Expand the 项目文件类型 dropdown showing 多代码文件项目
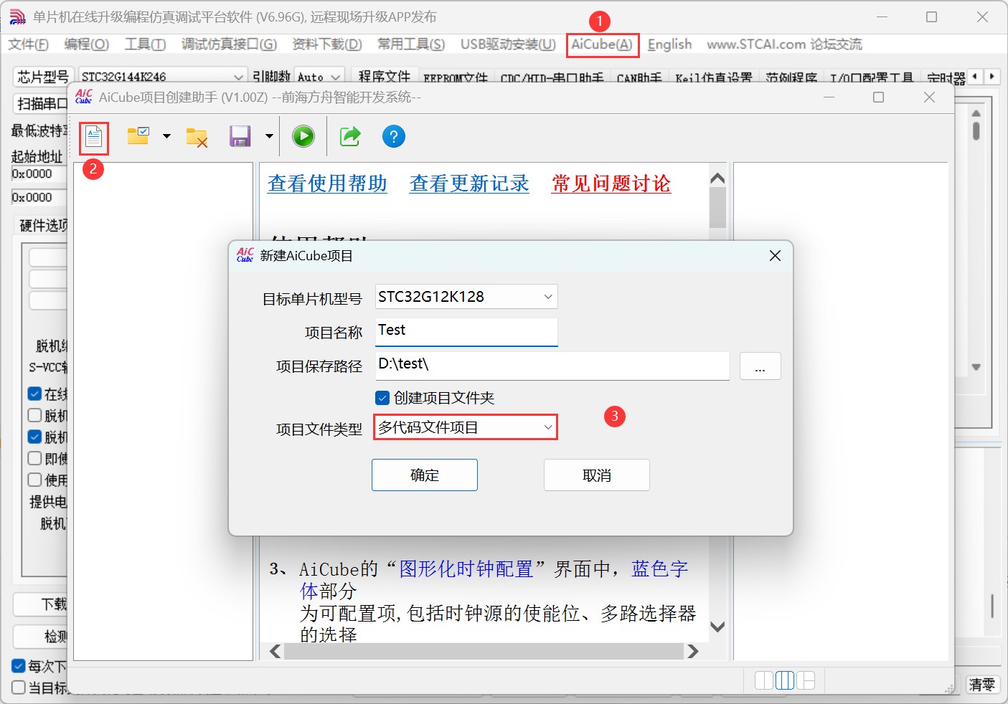The image size is (1008, 704). [x=547, y=427]
